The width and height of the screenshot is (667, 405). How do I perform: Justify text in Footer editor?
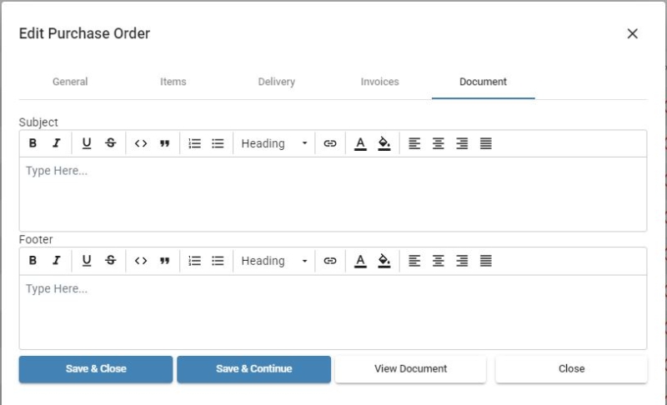tap(486, 261)
